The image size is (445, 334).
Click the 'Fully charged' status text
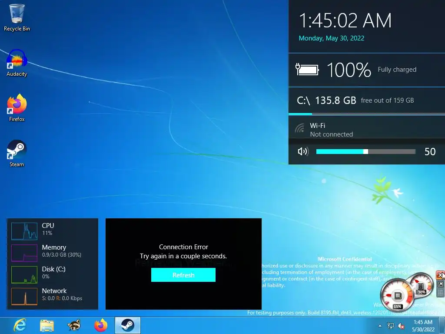397,70
